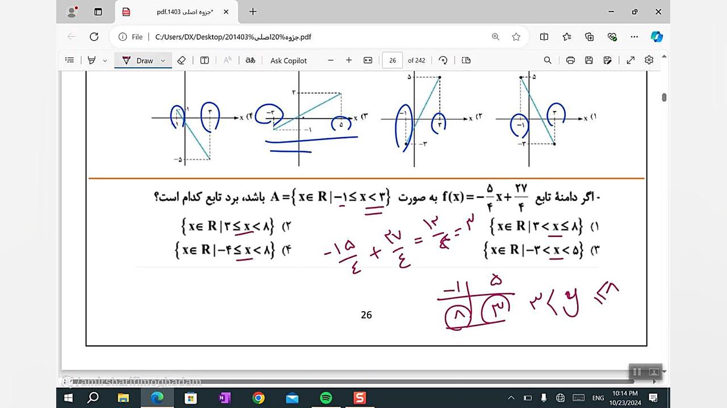
Task: Toggle split screen view
Action: pos(544,37)
